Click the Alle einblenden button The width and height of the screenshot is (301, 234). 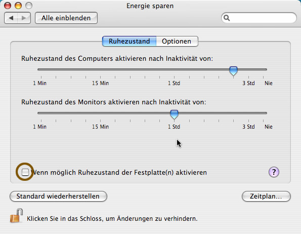click(66, 18)
